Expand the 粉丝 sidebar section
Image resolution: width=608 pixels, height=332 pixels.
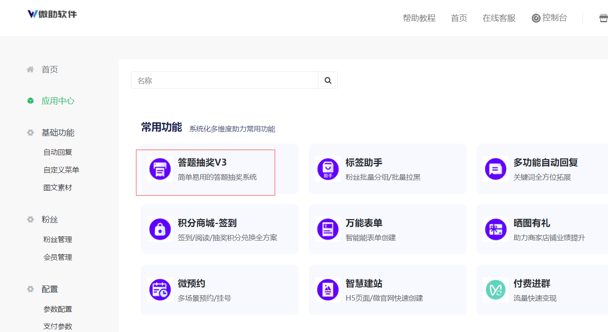(50, 219)
